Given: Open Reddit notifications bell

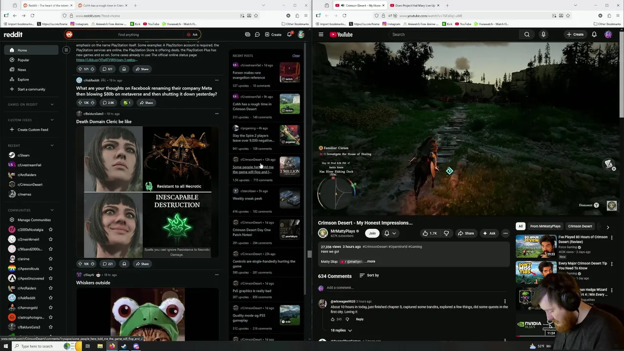Looking at the screenshot, I should click(289, 35).
